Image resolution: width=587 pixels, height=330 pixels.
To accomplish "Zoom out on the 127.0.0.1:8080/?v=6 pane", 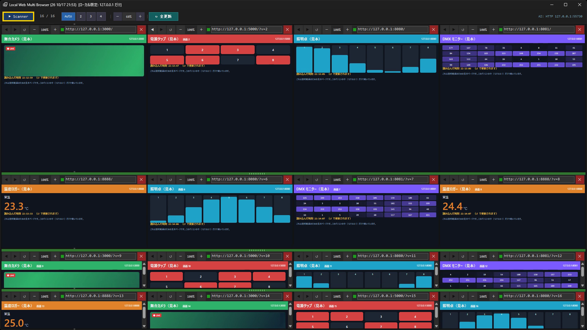I will click(180, 180).
